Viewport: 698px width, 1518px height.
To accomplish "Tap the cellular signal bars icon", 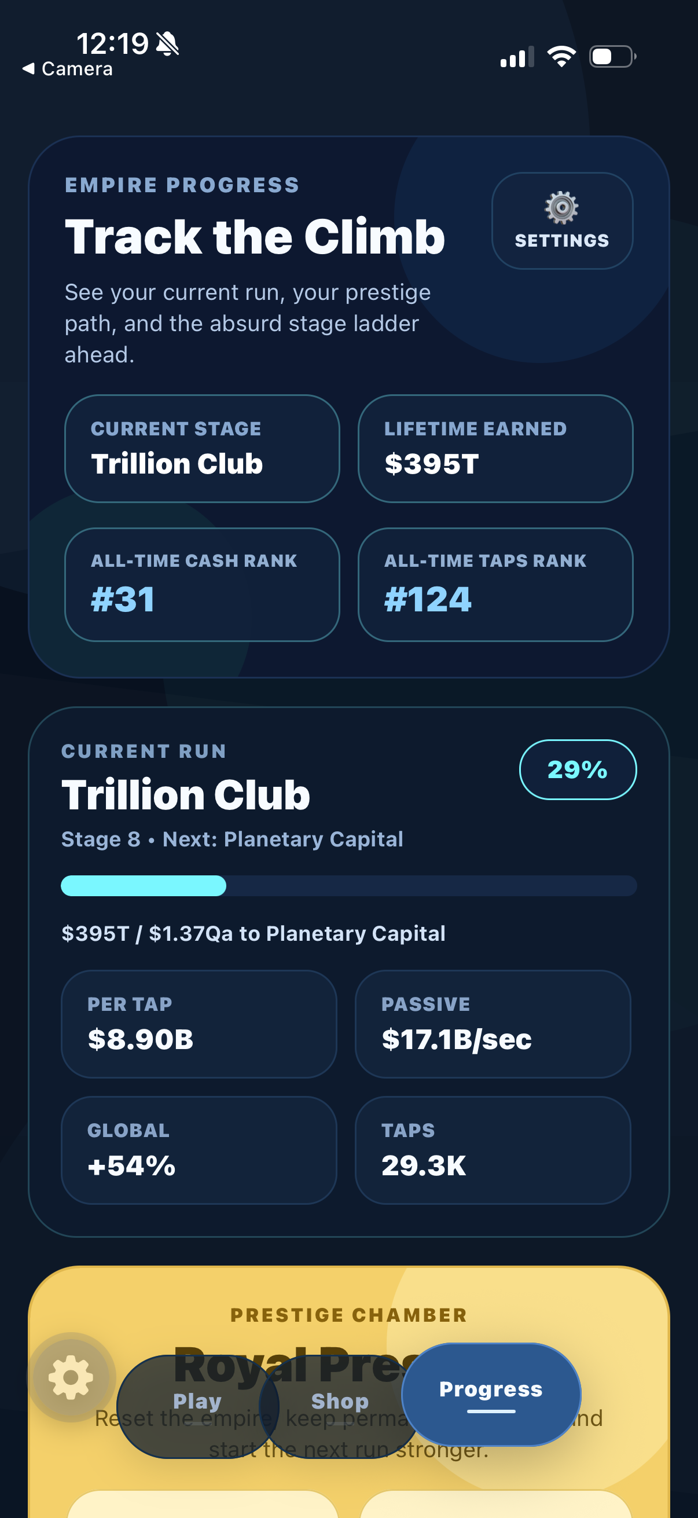I will [517, 57].
